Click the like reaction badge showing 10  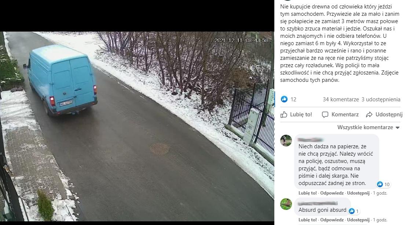click(x=384, y=184)
